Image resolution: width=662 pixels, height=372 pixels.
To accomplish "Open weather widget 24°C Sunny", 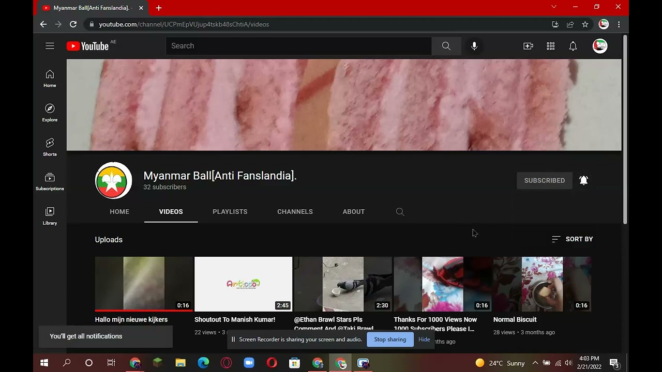I will (x=500, y=363).
